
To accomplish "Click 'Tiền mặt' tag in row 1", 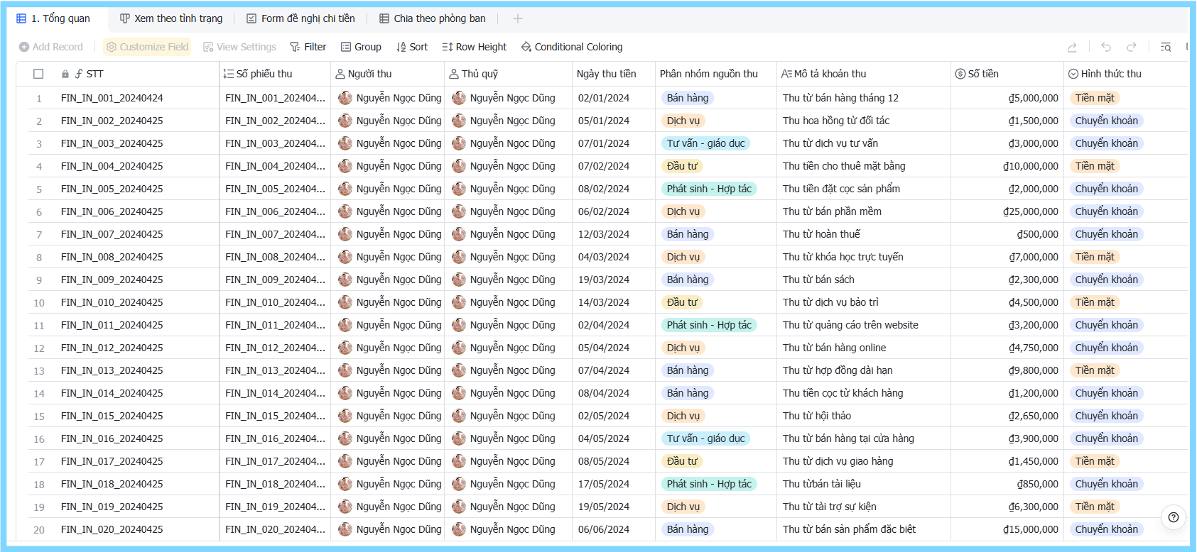I will coord(1095,98).
